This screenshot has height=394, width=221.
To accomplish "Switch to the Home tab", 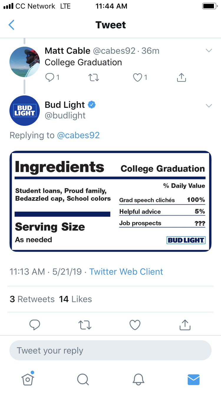I will [x=28, y=379].
